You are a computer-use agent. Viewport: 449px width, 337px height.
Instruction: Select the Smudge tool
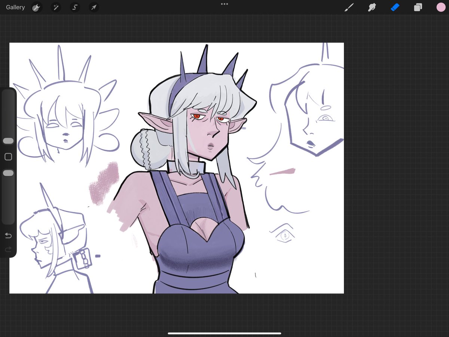pyautogui.click(x=372, y=7)
